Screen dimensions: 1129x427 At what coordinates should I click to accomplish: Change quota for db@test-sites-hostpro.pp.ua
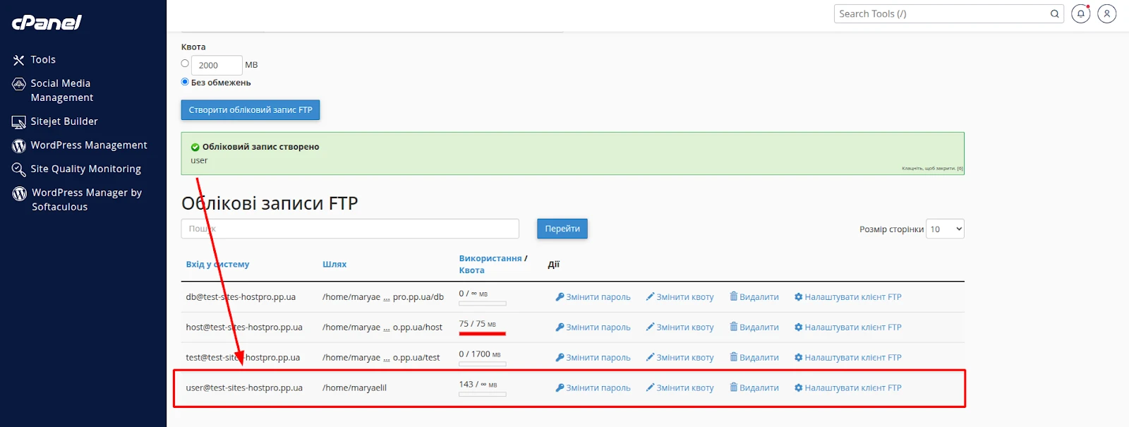pos(680,297)
